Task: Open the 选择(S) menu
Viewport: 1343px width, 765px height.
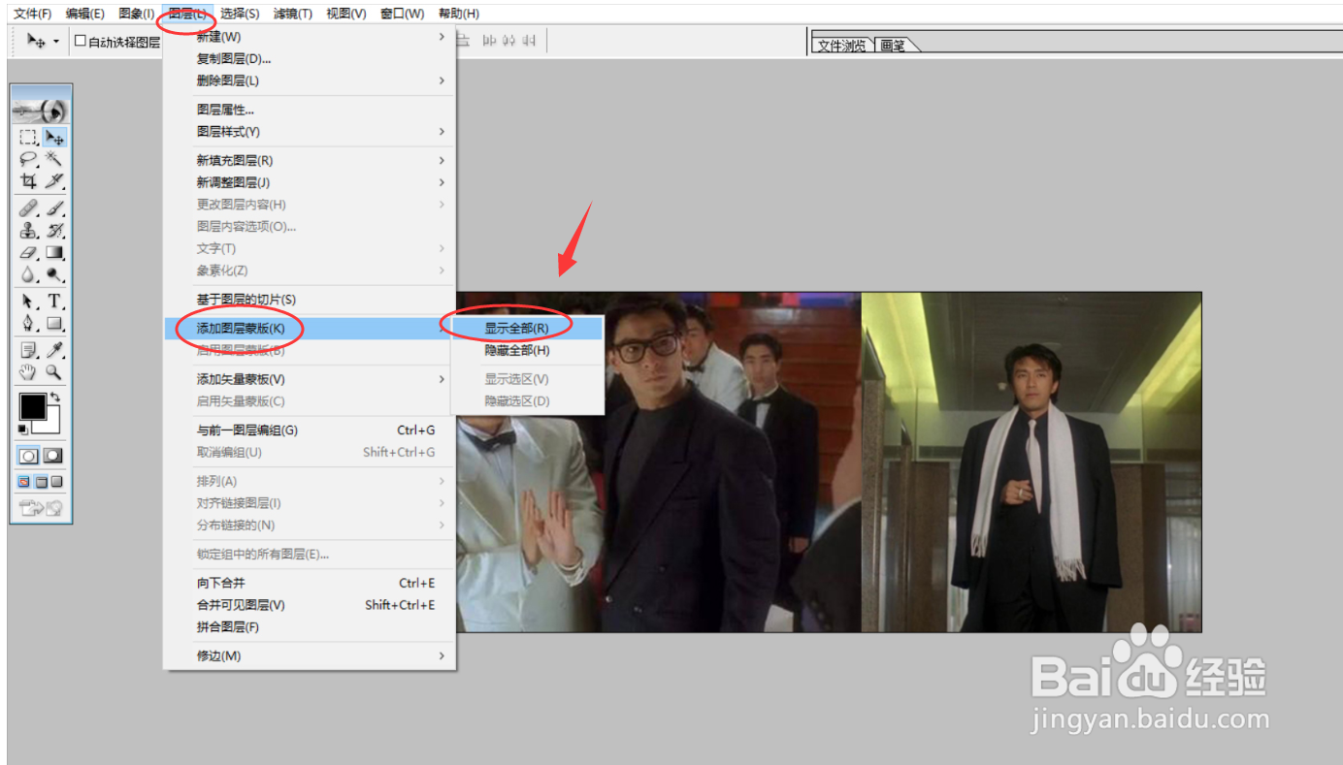Action: click(x=240, y=14)
